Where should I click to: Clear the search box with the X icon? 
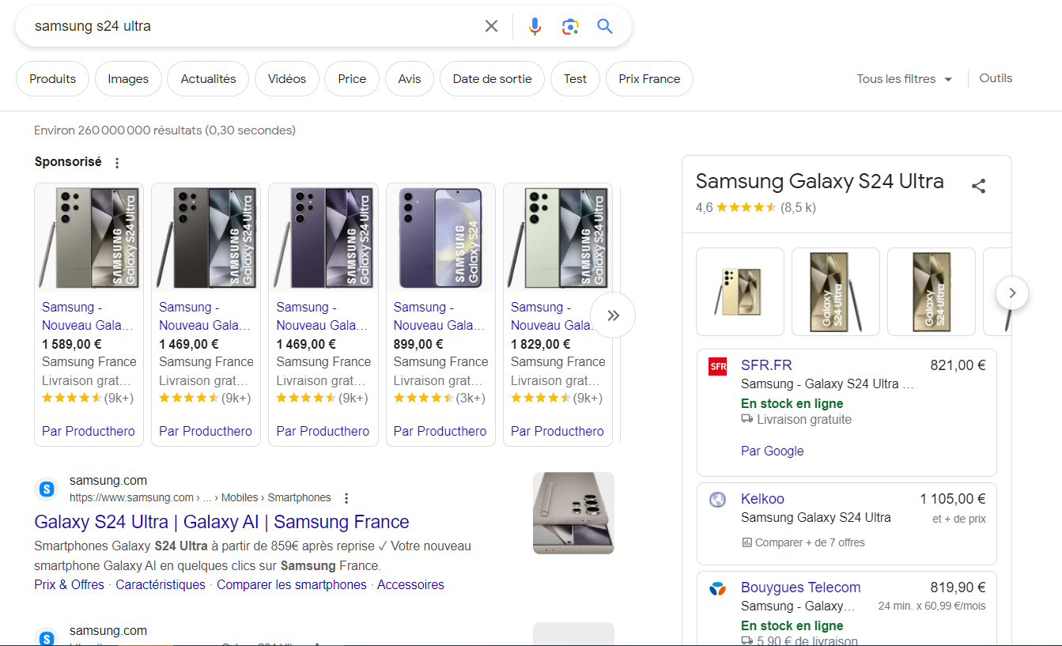[491, 26]
